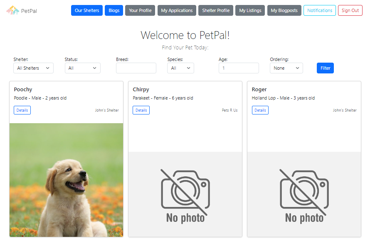Go to the Blogs page
Viewport: 380px width, 241px height.
click(114, 10)
